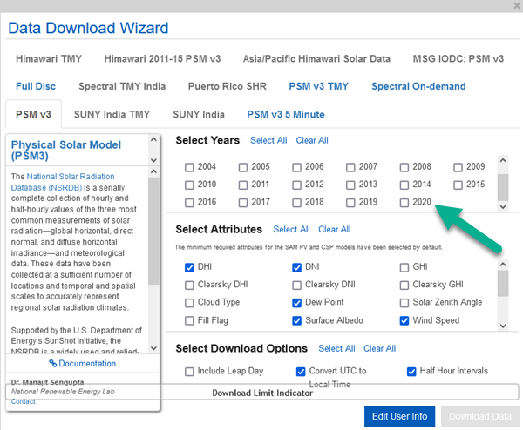Uncheck the Wind Speed attribute
Image resolution: width=523 pixels, height=430 pixels.
[x=405, y=320]
